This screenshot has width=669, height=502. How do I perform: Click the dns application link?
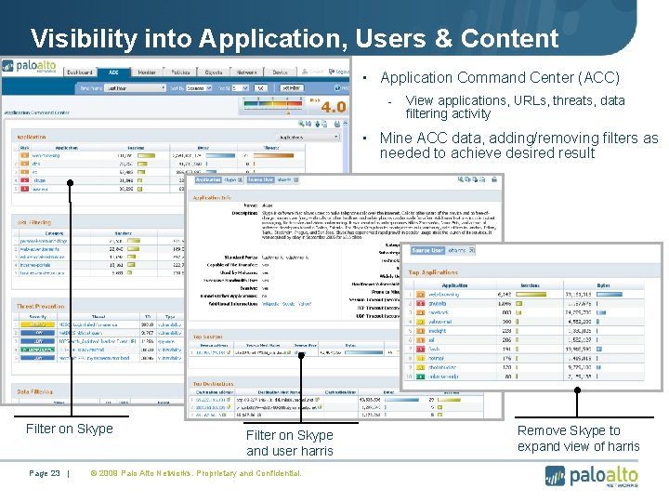pos(36,164)
